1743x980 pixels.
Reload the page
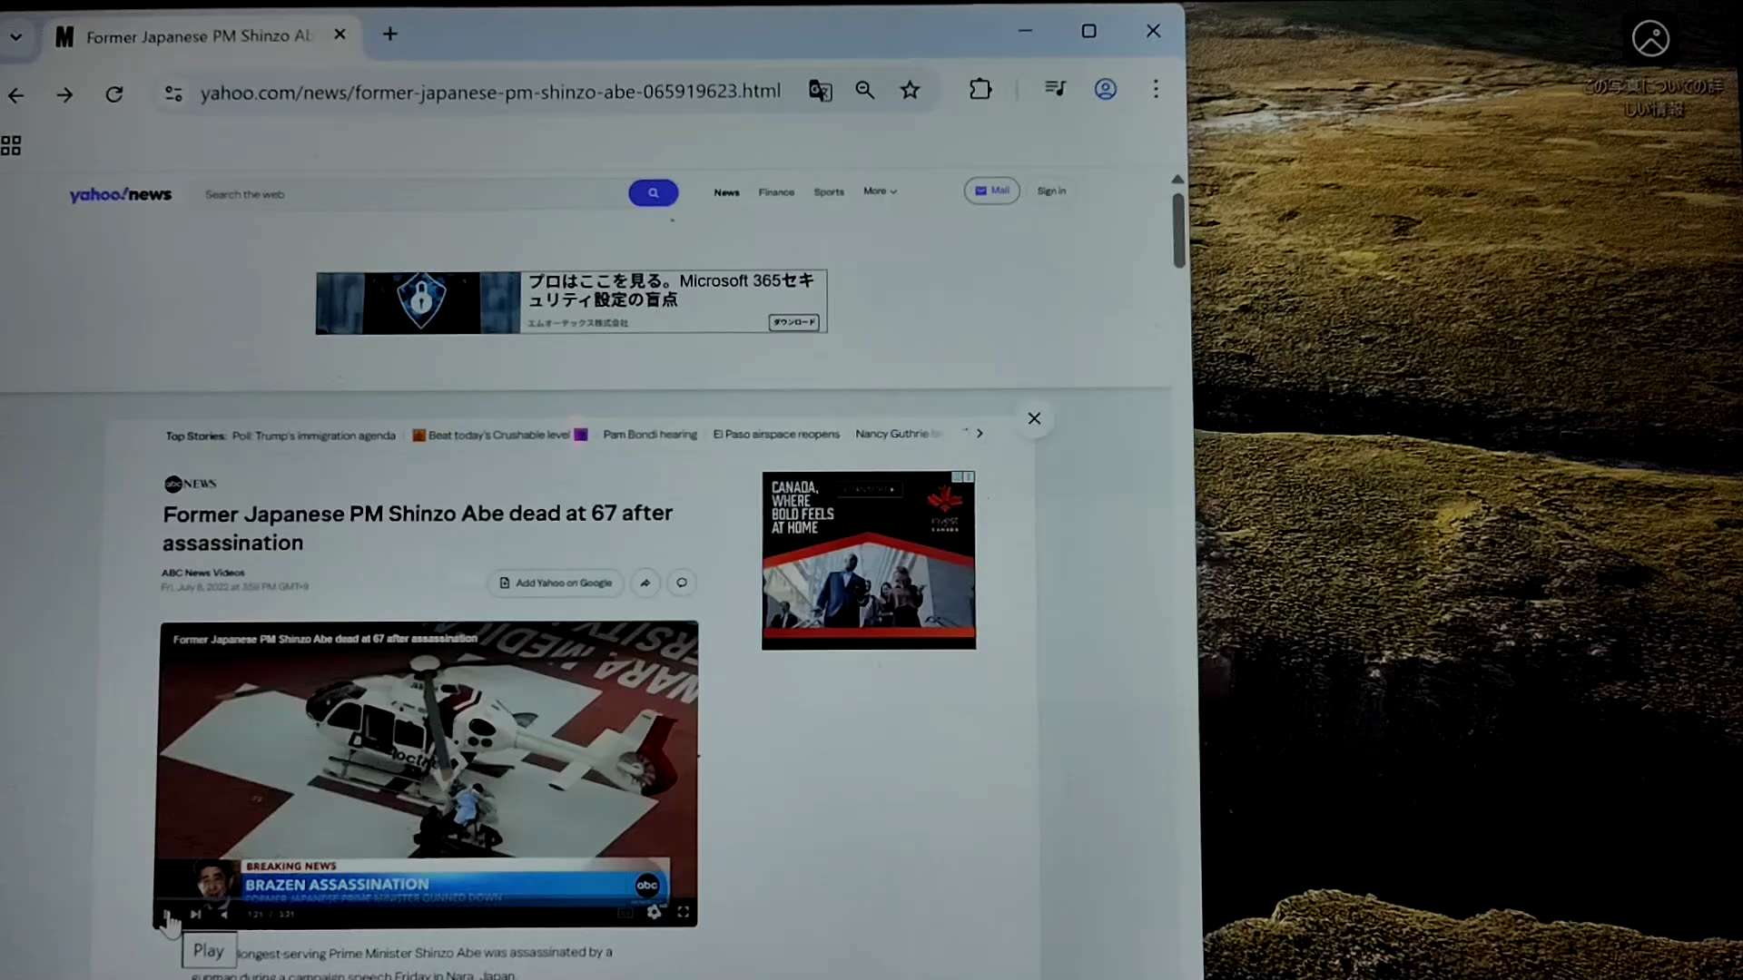click(x=114, y=94)
